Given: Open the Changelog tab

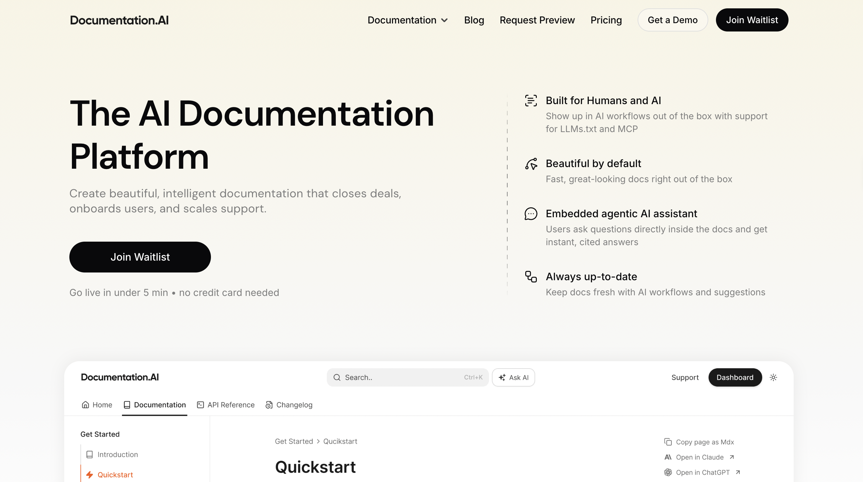Looking at the screenshot, I should (x=289, y=405).
